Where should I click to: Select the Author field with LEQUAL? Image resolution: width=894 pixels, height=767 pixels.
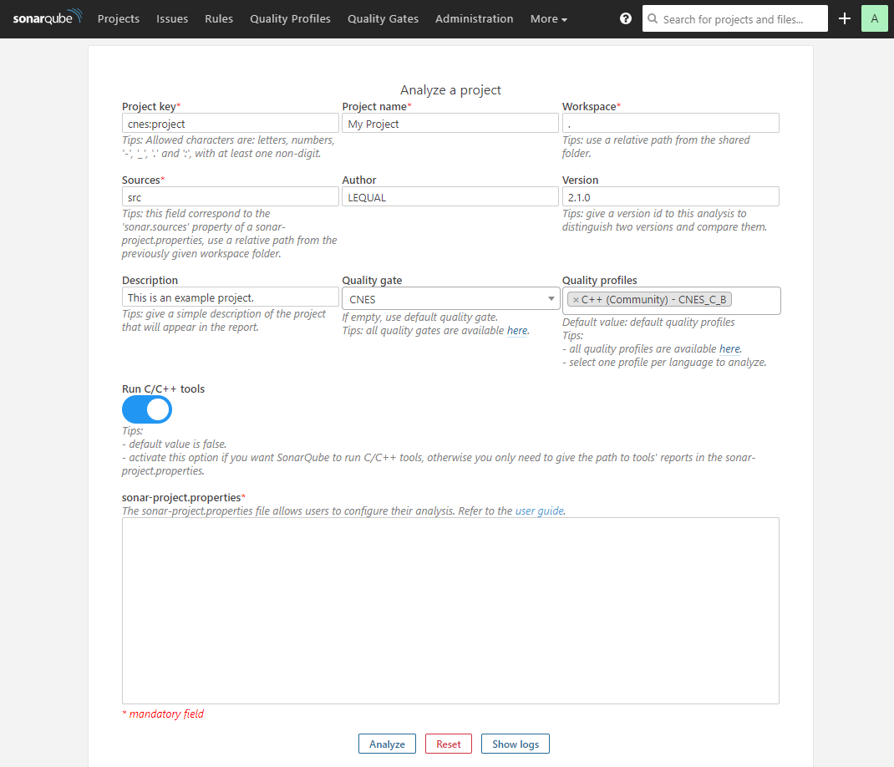(450, 196)
